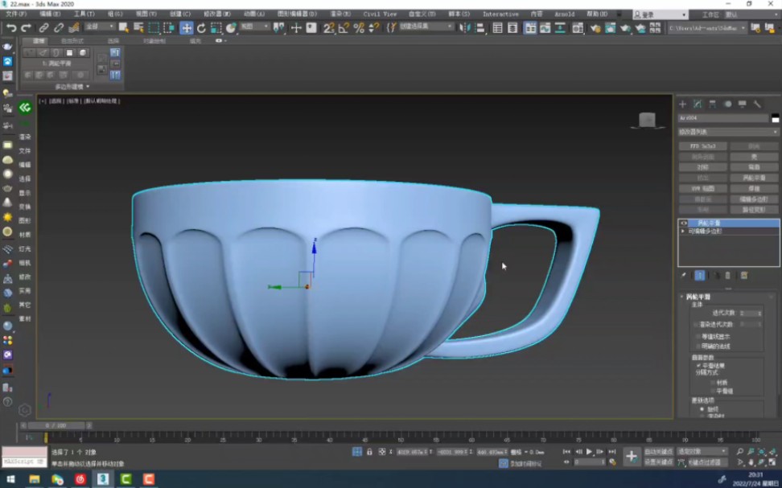Click the viewport ViewCube navigation widget
The width and height of the screenshot is (782, 488).
point(647,121)
